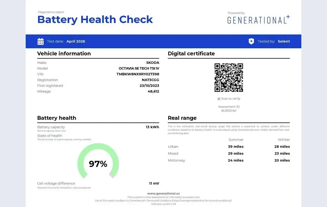327x207 pixels.
Task: Click the small scan icon before Scan to verify
Action: (219, 99)
